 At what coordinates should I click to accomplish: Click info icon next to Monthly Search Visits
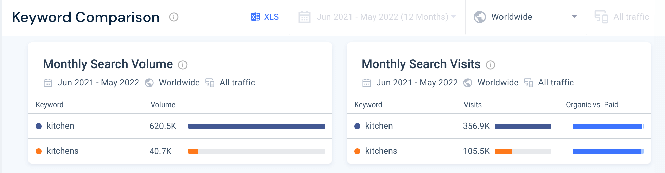point(490,65)
